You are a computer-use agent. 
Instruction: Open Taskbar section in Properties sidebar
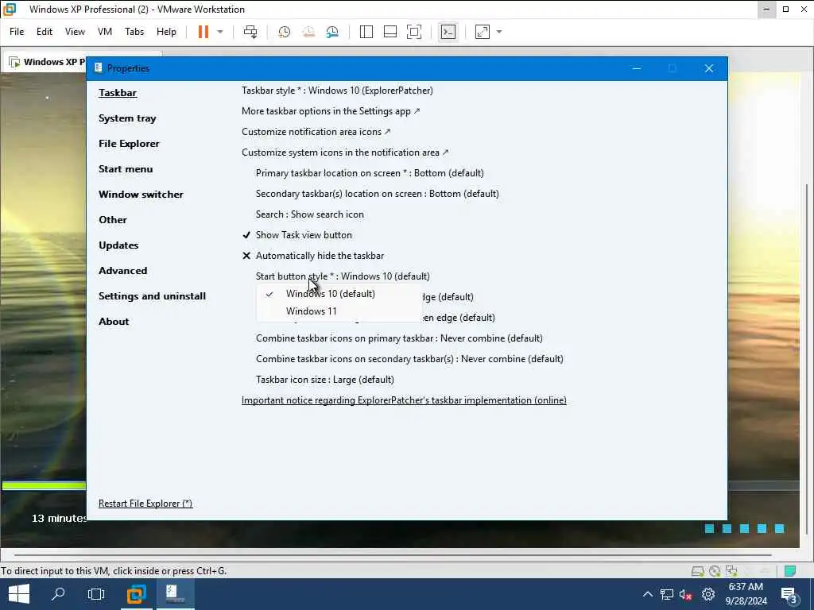(118, 93)
